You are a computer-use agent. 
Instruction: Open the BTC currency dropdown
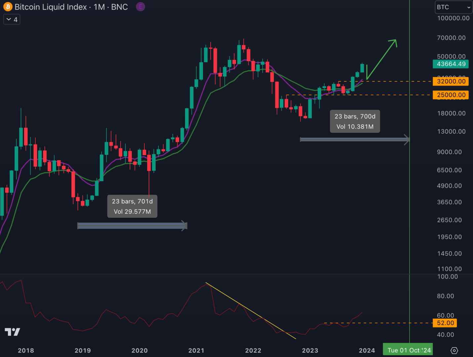453,7
